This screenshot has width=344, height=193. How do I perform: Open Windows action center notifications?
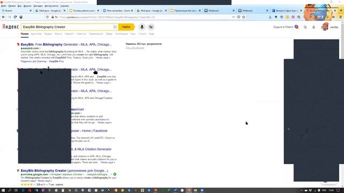[x=338, y=190]
